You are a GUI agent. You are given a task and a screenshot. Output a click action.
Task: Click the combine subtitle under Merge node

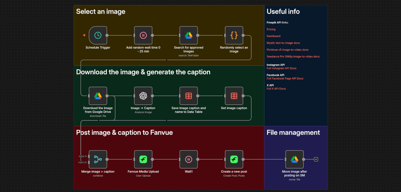click(98, 176)
